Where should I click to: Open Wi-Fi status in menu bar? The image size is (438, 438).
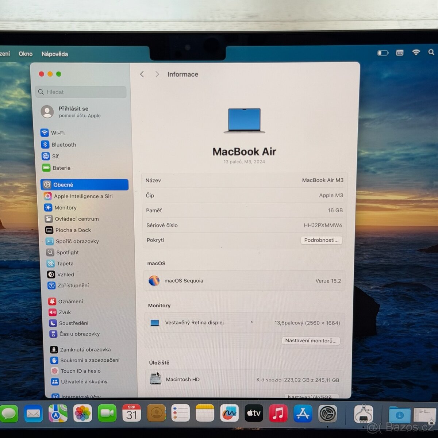(416, 53)
